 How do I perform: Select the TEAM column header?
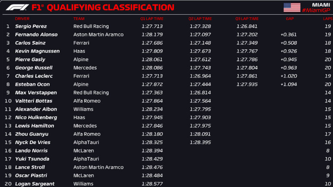pos(79,19)
